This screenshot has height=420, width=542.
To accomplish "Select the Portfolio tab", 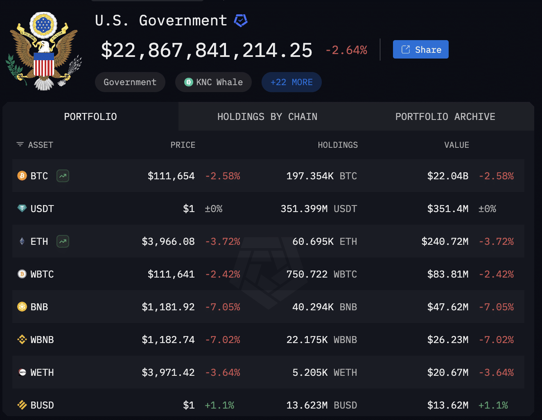I will 90,116.
